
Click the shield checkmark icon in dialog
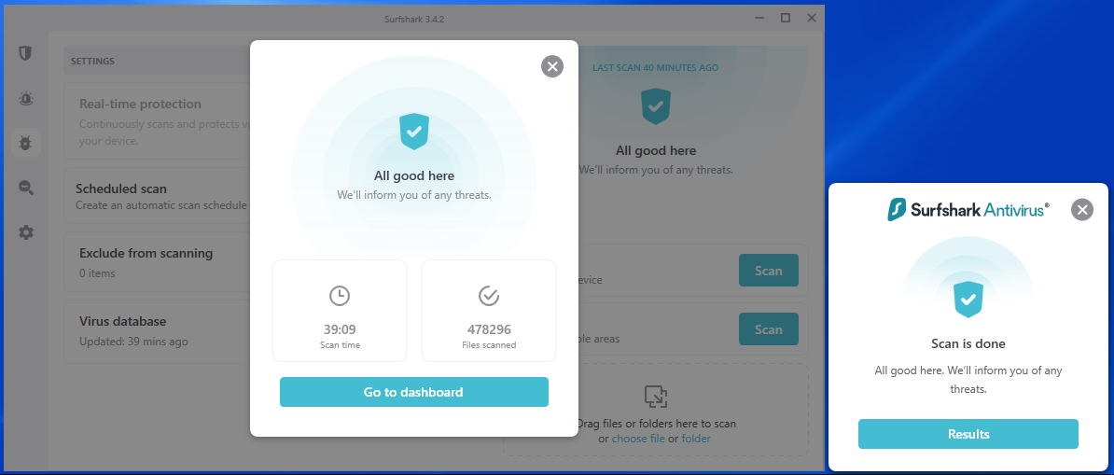coord(414,132)
